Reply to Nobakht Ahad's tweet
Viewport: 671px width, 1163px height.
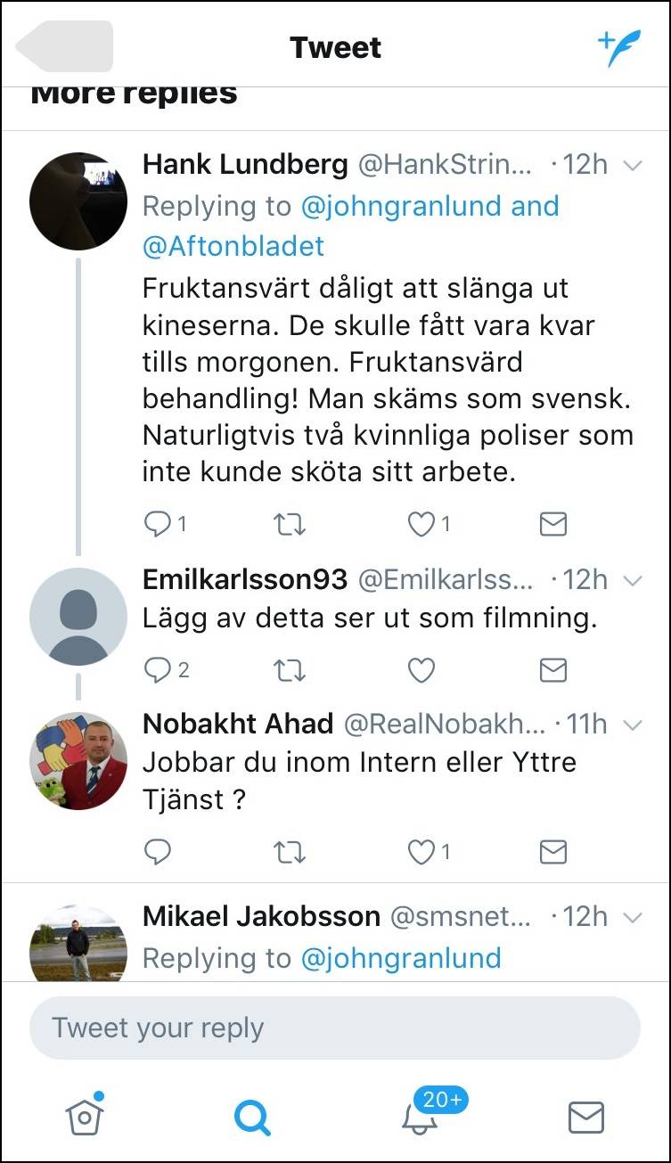point(157,853)
